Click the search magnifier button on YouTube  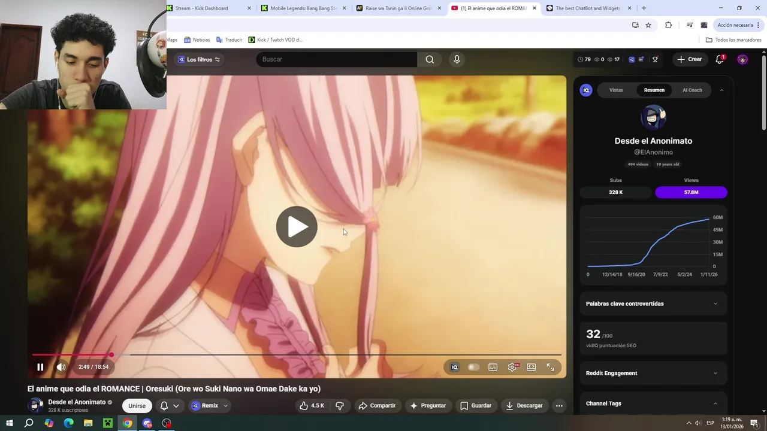pos(430,59)
